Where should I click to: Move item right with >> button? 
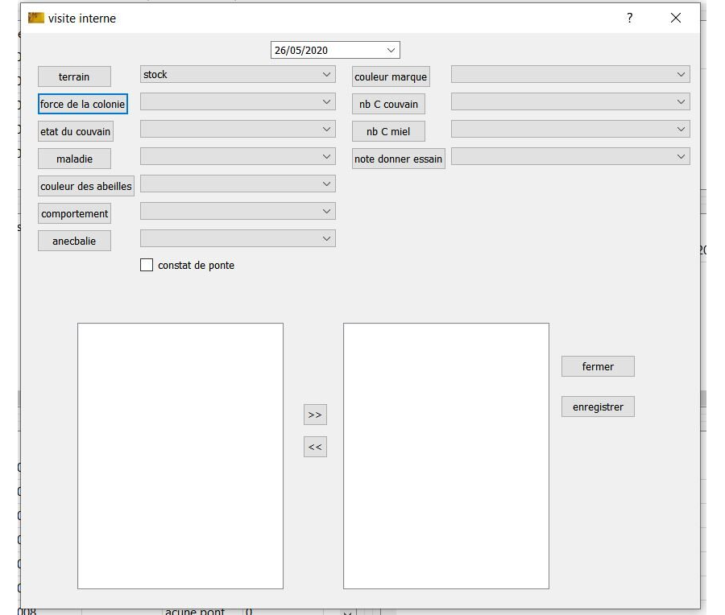315,415
